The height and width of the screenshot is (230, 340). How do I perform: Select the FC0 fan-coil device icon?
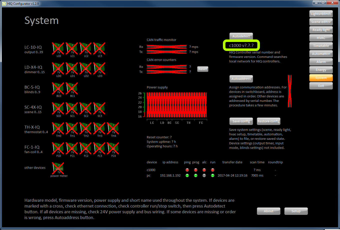pyautogui.click(x=58, y=148)
